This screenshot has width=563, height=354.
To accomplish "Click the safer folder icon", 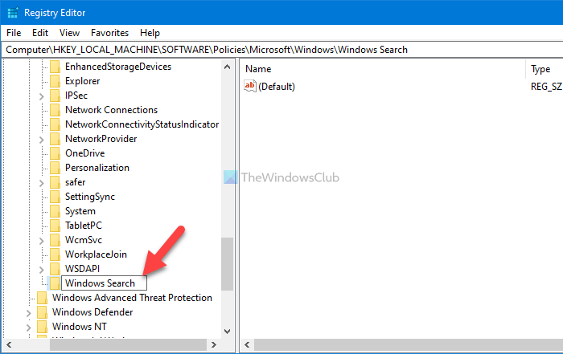I will [x=55, y=182].
